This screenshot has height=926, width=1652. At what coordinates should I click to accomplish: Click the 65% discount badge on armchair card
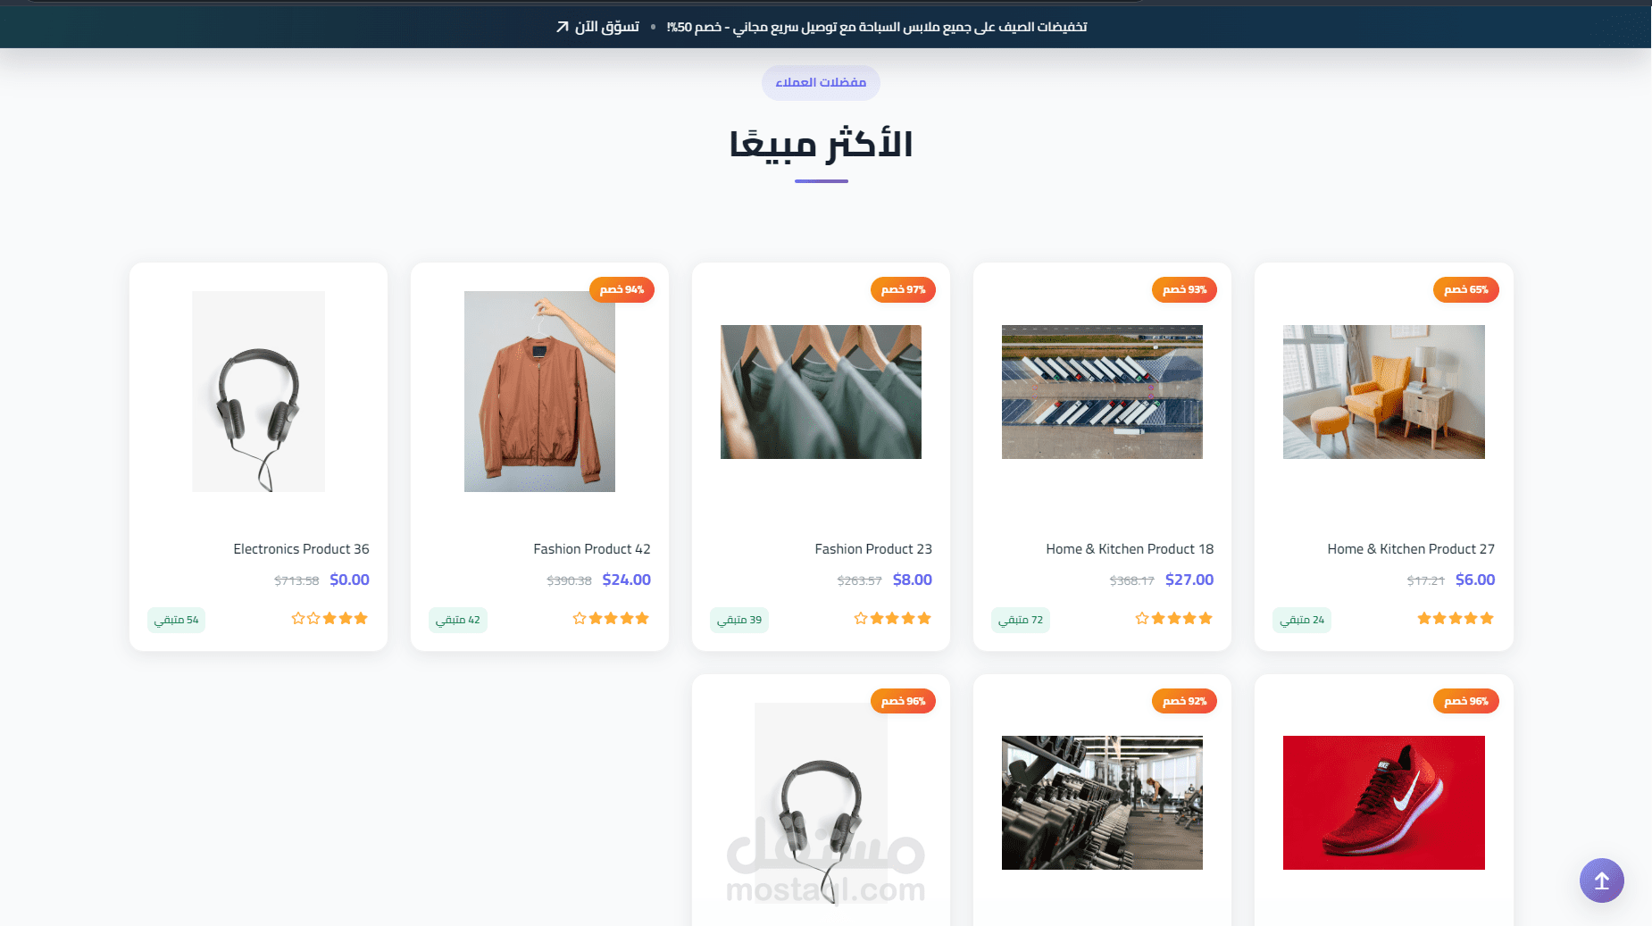[1465, 289]
